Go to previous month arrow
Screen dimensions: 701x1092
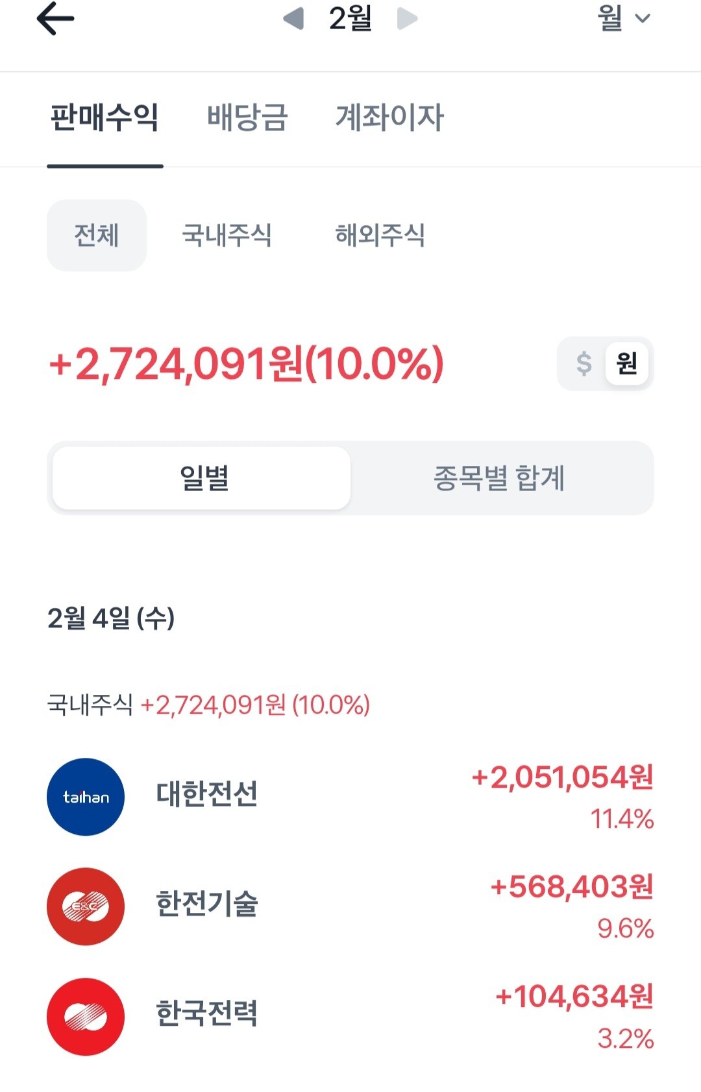pos(294,18)
